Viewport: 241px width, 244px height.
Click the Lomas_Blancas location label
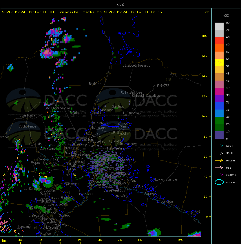pyautogui.click(x=166, y=179)
